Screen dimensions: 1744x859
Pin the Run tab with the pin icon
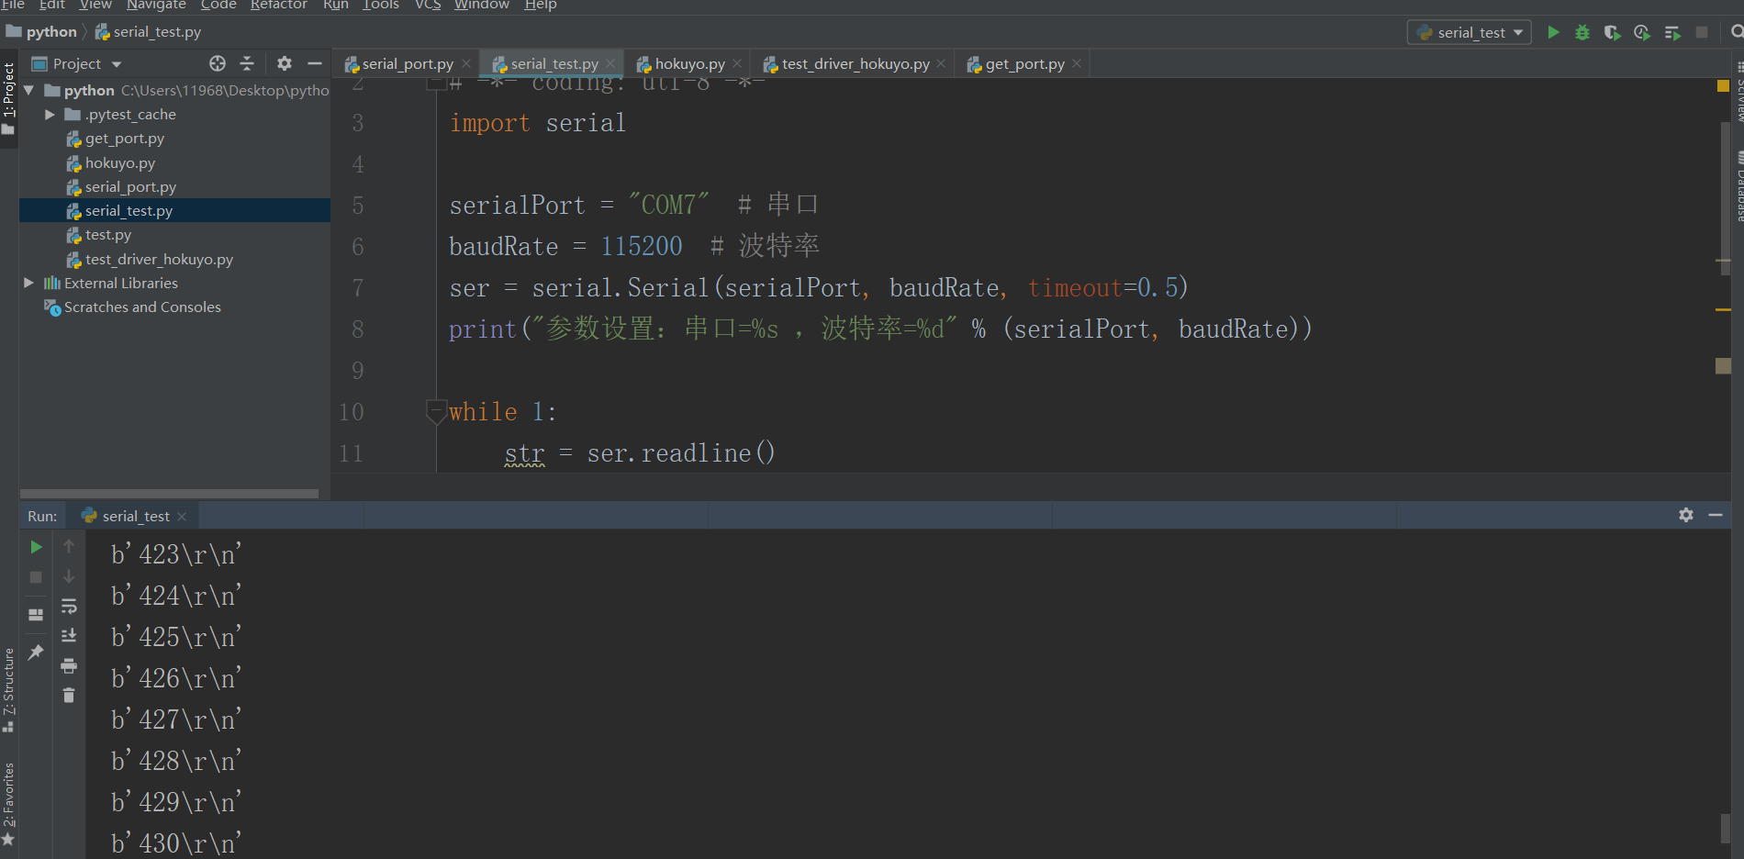click(36, 653)
